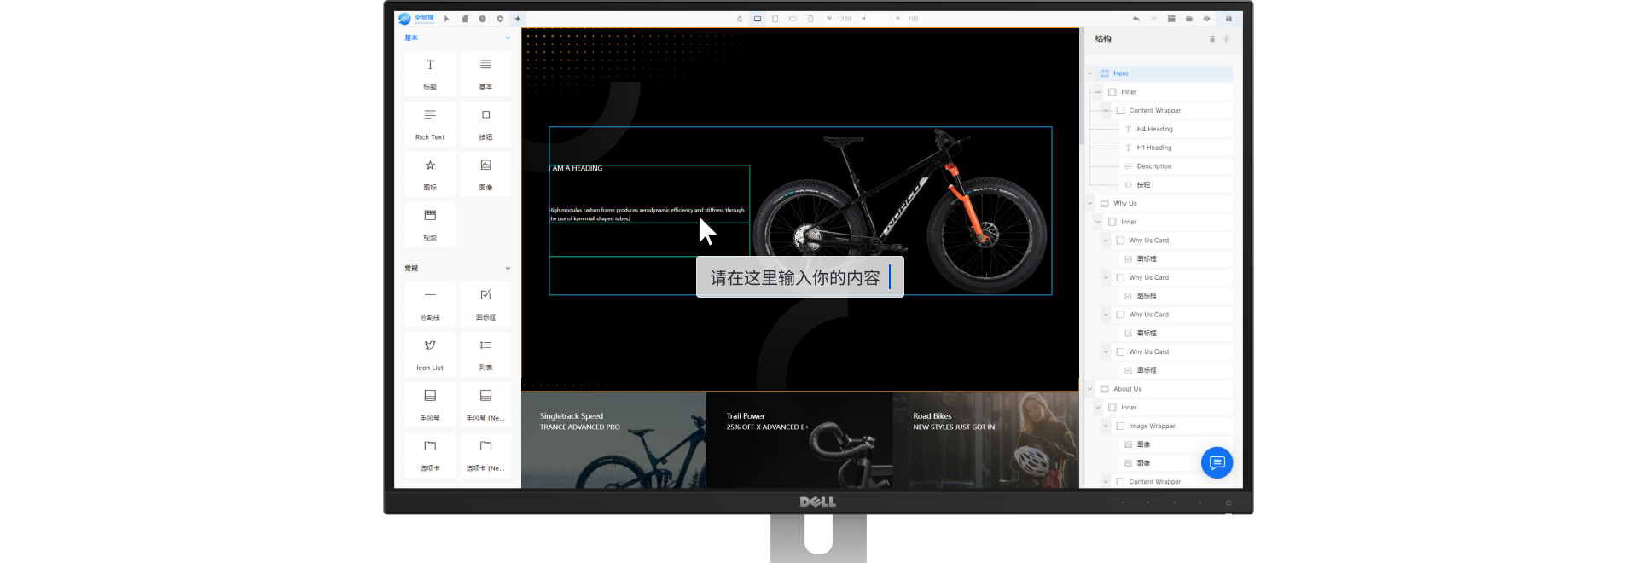Click the zoom percent field showing 100
The height and width of the screenshot is (563, 1638).
tap(909, 18)
